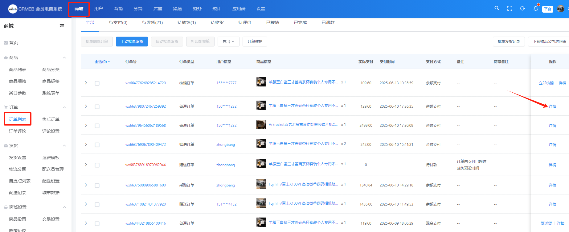Collapse the 商品 sidebar section
The height and width of the screenshot is (232, 569).
pos(64,58)
